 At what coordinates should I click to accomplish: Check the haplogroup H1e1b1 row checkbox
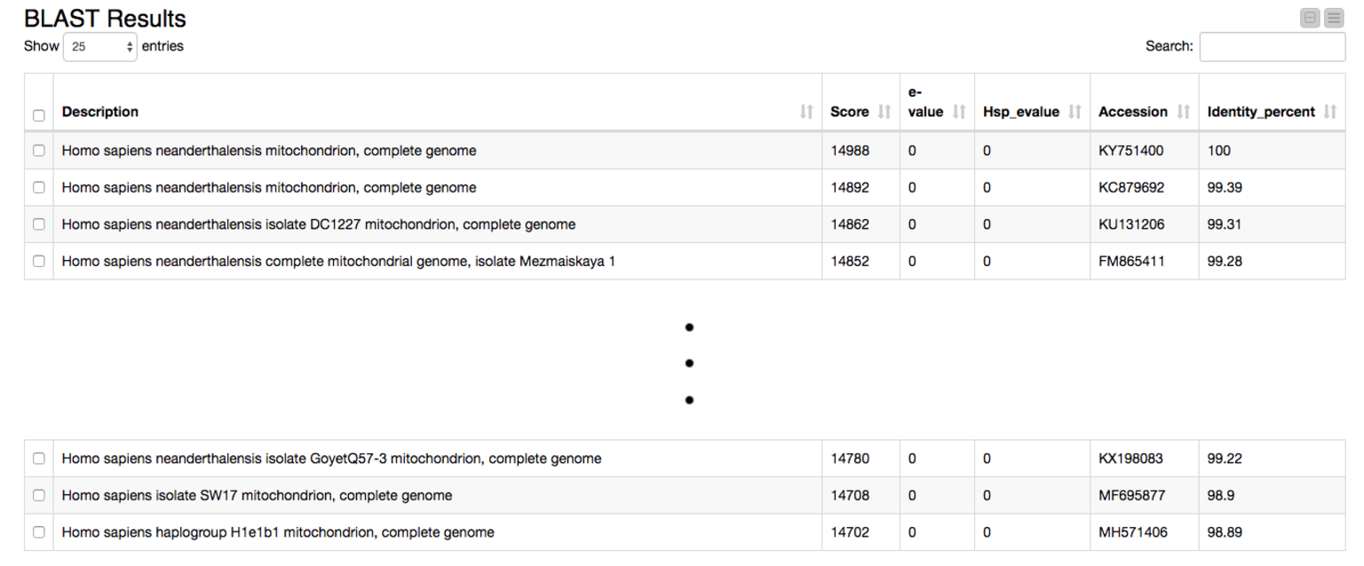click(38, 532)
